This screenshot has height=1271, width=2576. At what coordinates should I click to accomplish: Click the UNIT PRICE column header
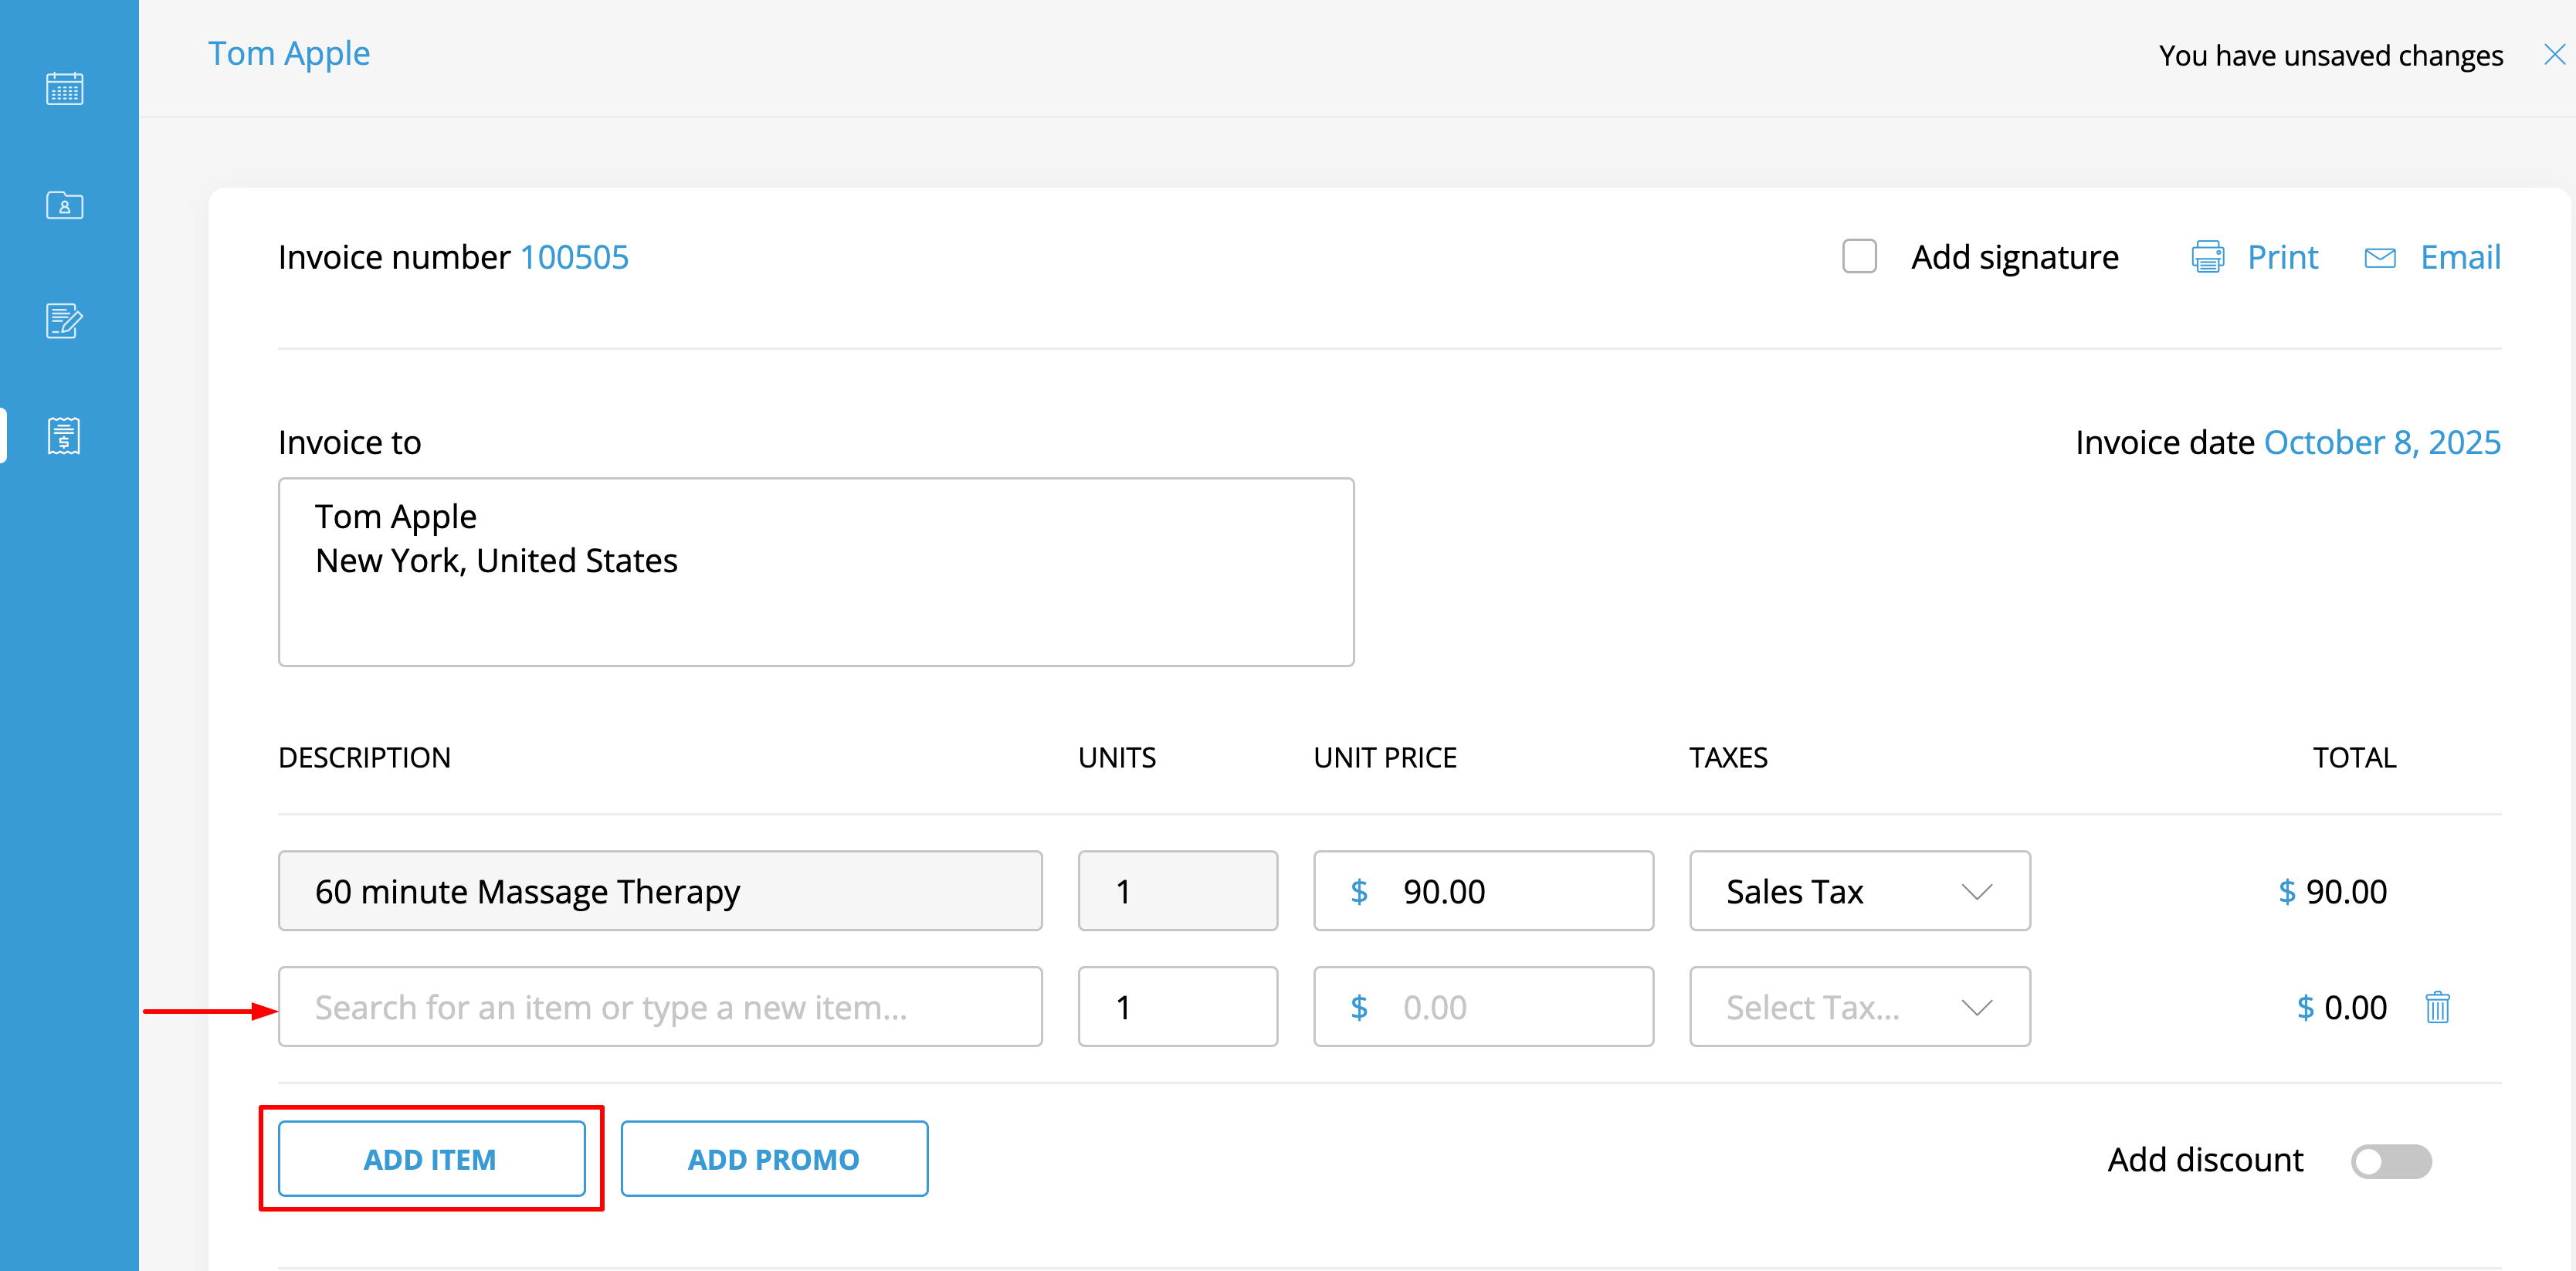pos(1385,758)
